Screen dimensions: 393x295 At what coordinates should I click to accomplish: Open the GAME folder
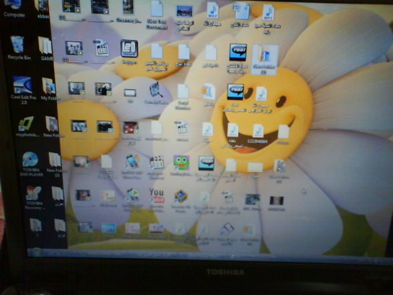[46, 45]
